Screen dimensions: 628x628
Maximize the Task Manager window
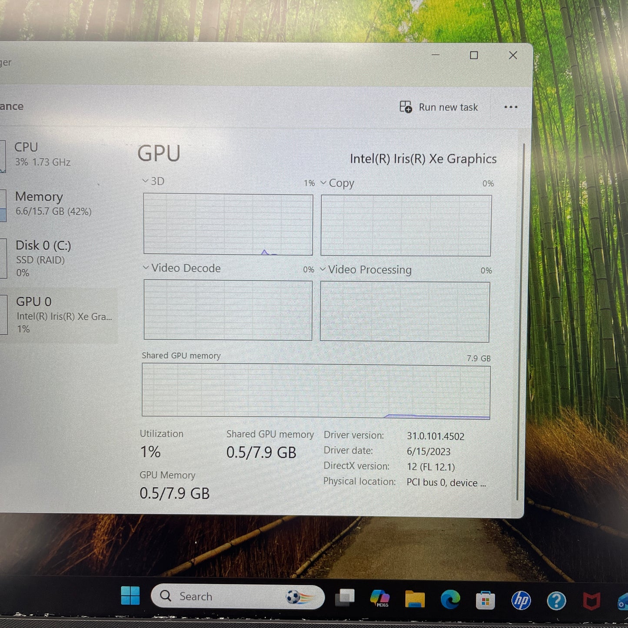(x=474, y=55)
